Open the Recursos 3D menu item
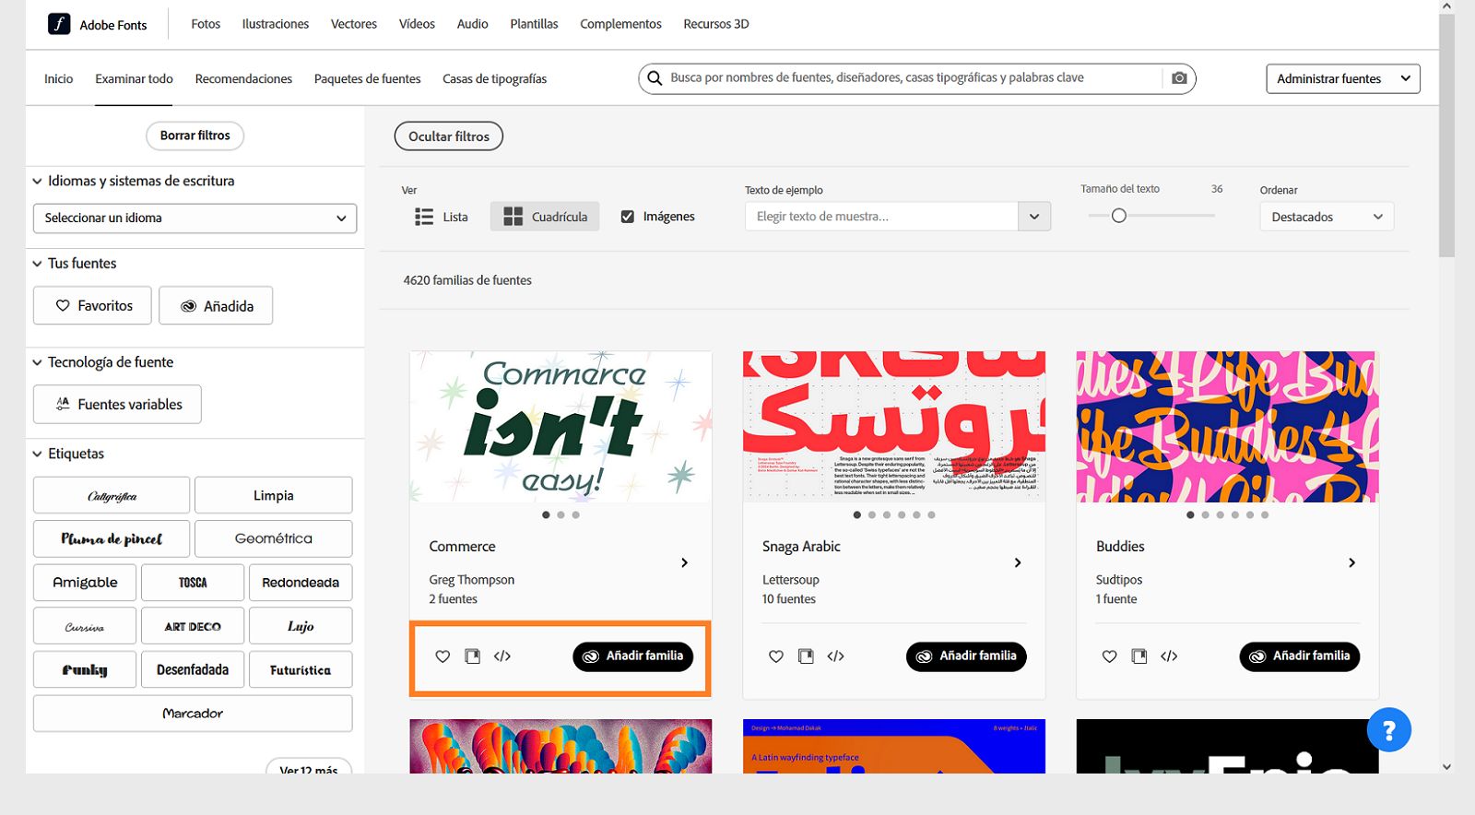The height and width of the screenshot is (815, 1475). 716,24
